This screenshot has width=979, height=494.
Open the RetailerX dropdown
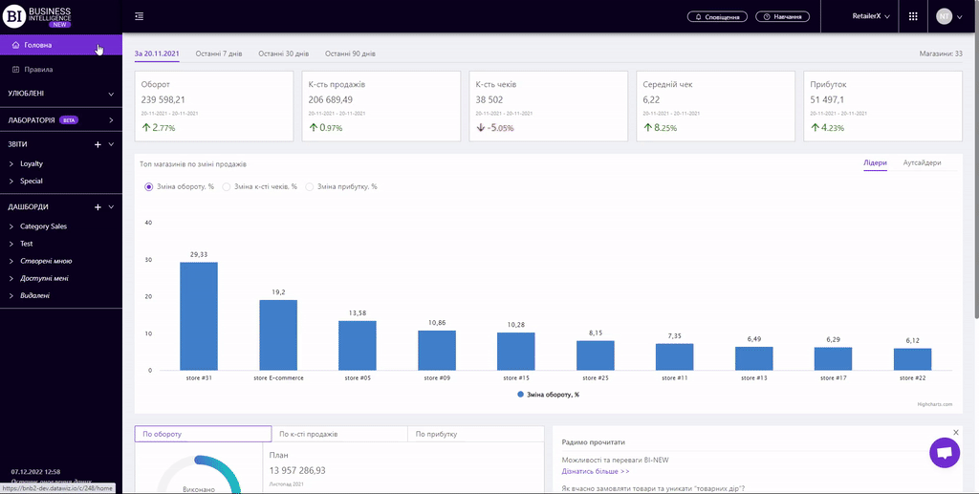pyautogui.click(x=870, y=16)
